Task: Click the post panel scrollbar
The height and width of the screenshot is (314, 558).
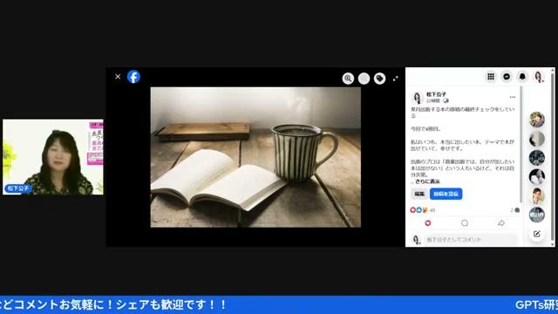Action: point(521,144)
